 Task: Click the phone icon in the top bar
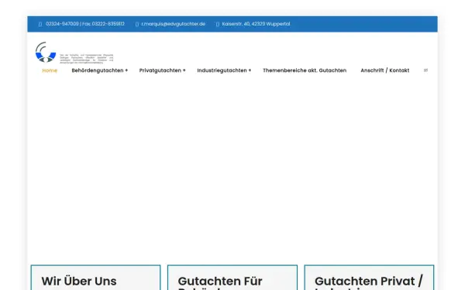pos(40,24)
